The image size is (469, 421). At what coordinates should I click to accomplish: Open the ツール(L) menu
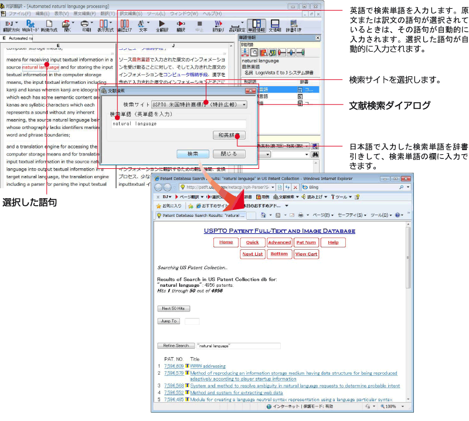(155, 13)
